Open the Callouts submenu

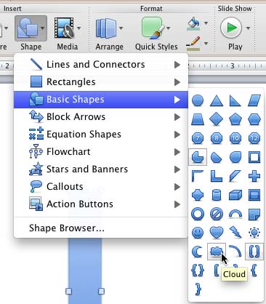(x=101, y=187)
